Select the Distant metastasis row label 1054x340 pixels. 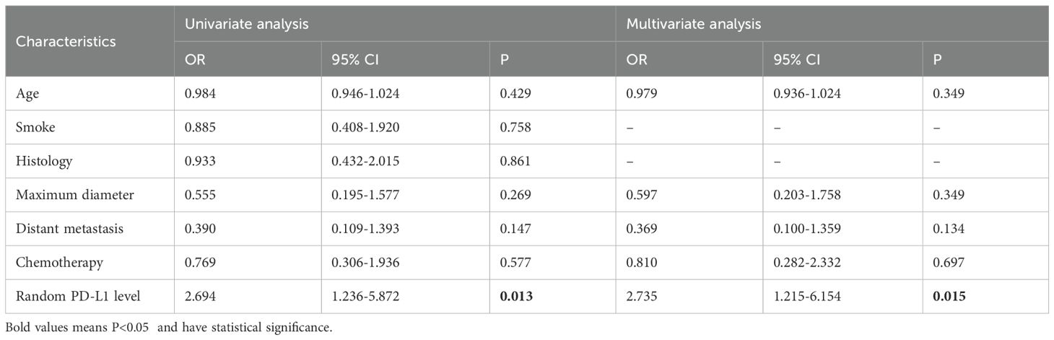click(68, 229)
